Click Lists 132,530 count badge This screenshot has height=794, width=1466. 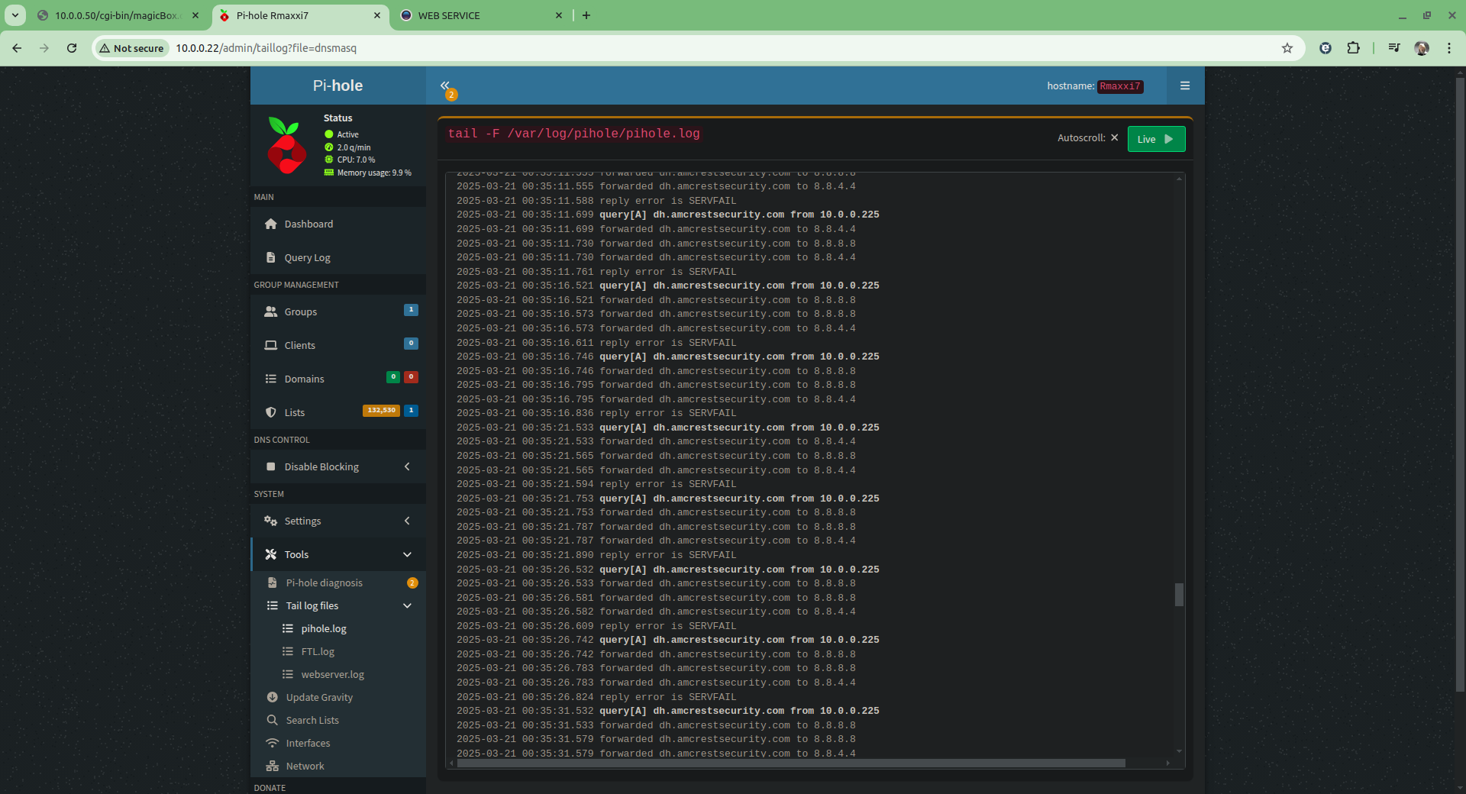[x=381, y=411]
